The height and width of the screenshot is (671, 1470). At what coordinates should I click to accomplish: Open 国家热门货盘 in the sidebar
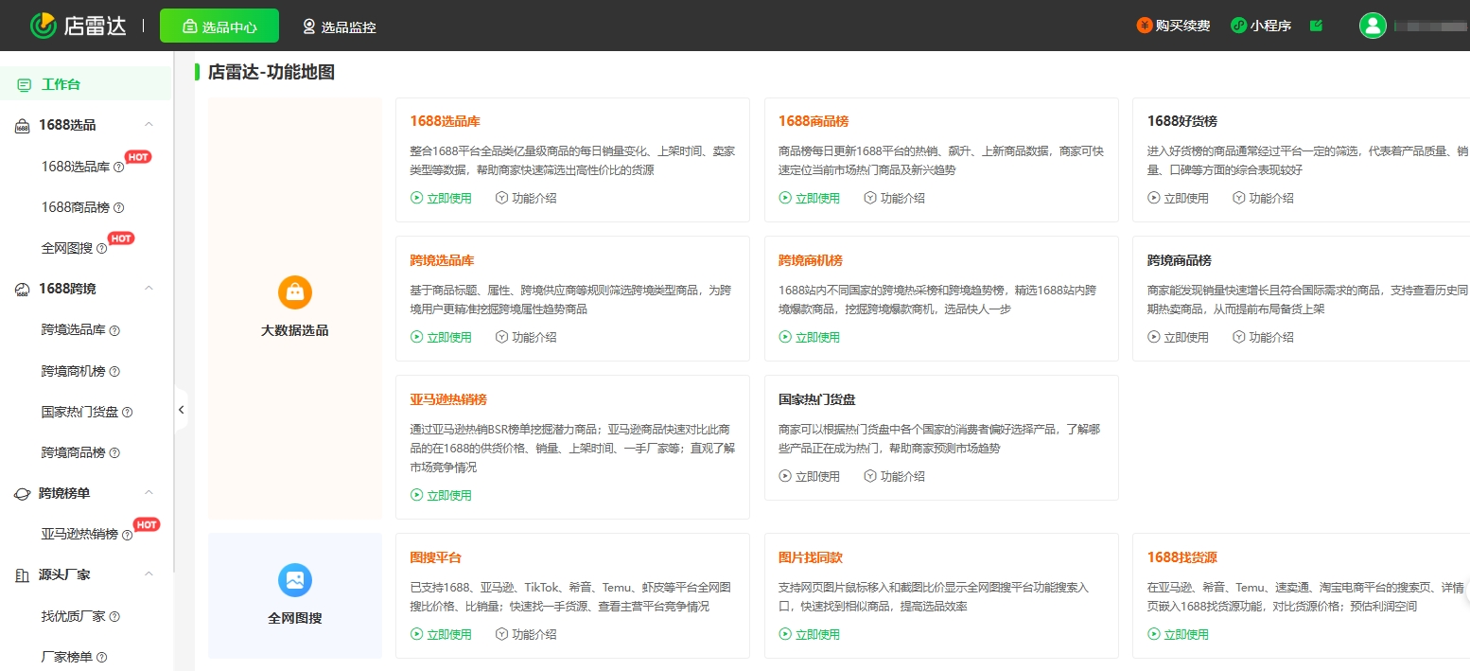point(79,412)
